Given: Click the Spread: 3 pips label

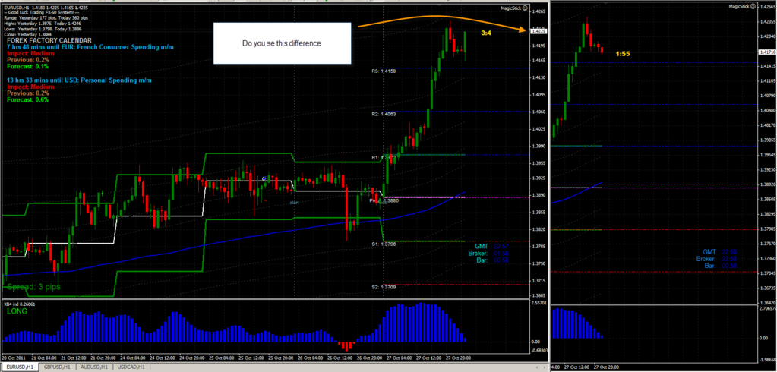Looking at the screenshot, I should [x=33, y=287].
